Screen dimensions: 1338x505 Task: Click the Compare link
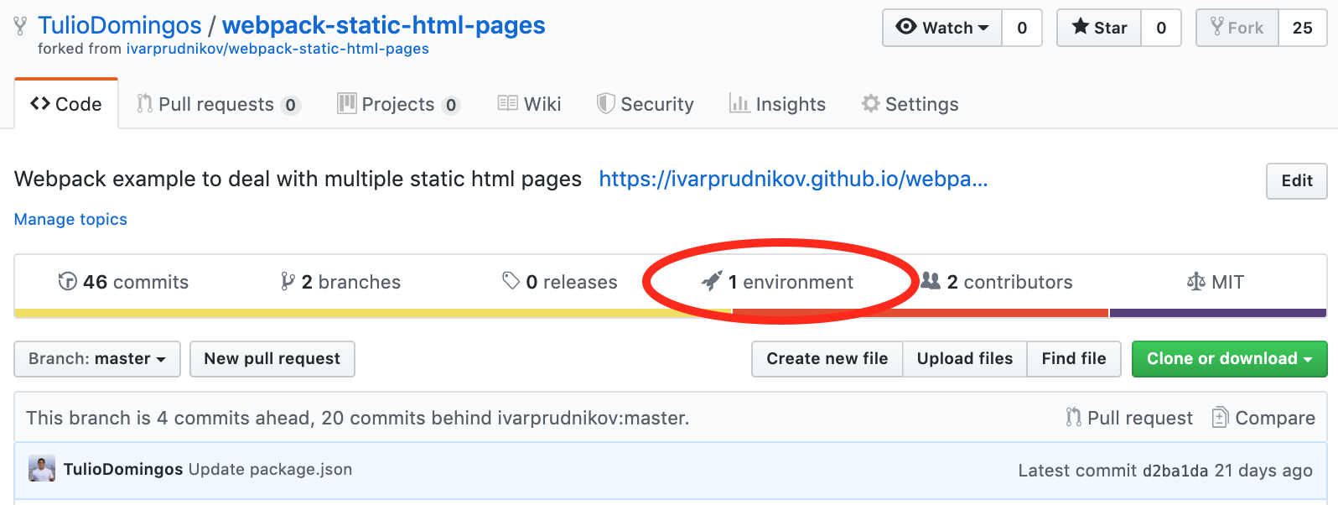click(1263, 418)
